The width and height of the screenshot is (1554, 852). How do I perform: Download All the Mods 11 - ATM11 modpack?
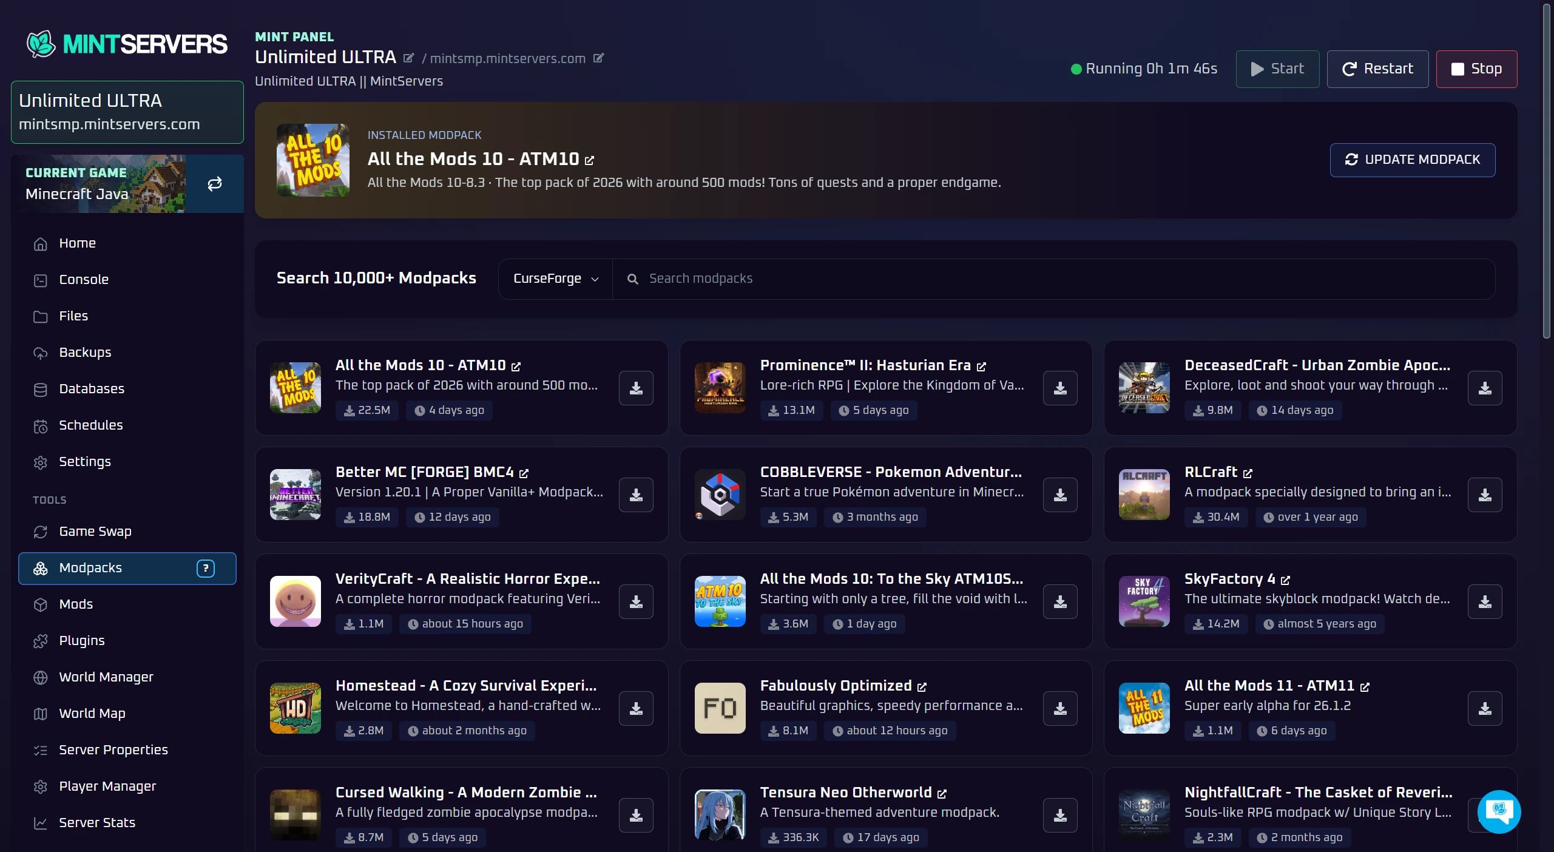[1485, 708]
